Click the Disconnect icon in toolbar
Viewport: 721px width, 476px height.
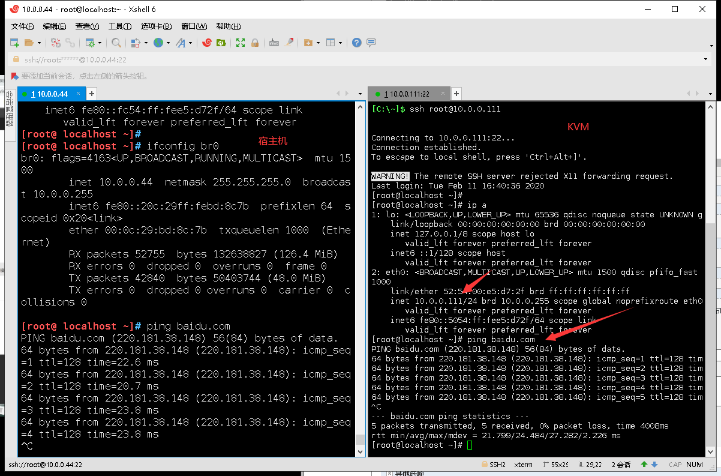(x=56, y=43)
